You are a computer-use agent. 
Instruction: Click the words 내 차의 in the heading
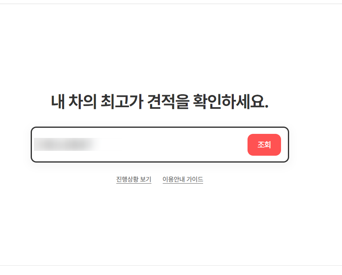[x=74, y=102]
